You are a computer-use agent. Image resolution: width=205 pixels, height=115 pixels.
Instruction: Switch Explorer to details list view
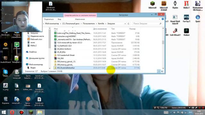(159, 71)
